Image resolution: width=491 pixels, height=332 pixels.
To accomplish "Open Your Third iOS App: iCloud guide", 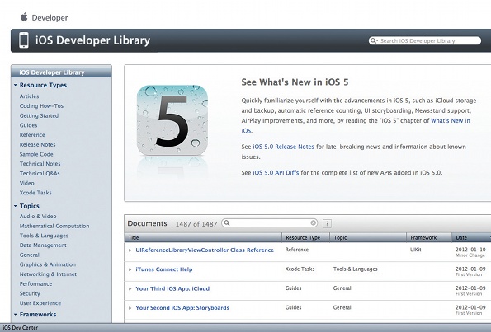I will tap(172, 289).
